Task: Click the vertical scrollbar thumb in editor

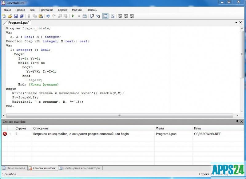Action: [242, 54]
